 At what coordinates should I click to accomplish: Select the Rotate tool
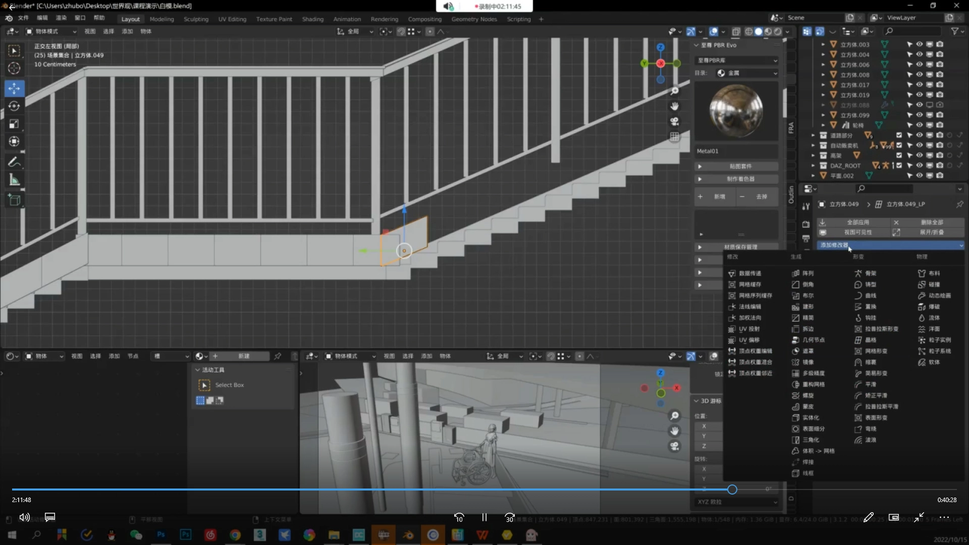pos(14,106)
